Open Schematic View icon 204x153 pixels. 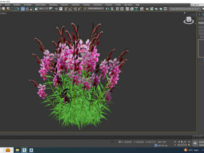click(x=136, y=9)
